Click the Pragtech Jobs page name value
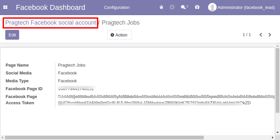280x140 pixels. 72,65
